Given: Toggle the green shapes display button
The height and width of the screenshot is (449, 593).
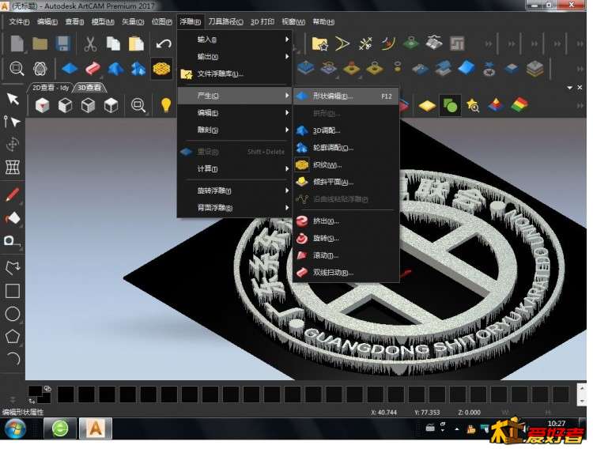Looking at the screenshot, I should 450,105.
